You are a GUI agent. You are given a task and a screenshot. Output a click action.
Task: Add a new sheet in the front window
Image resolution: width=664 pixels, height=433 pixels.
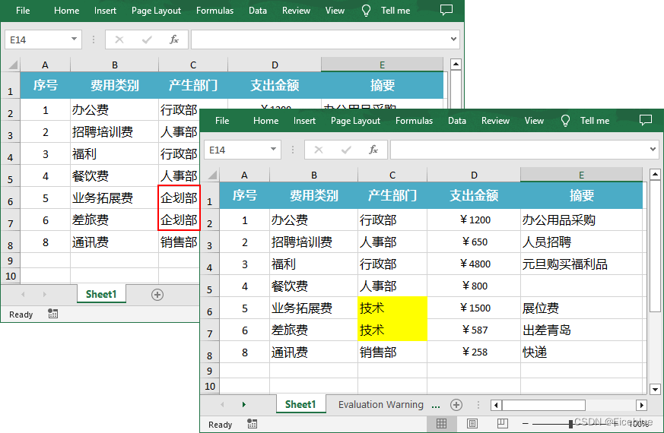456,405
